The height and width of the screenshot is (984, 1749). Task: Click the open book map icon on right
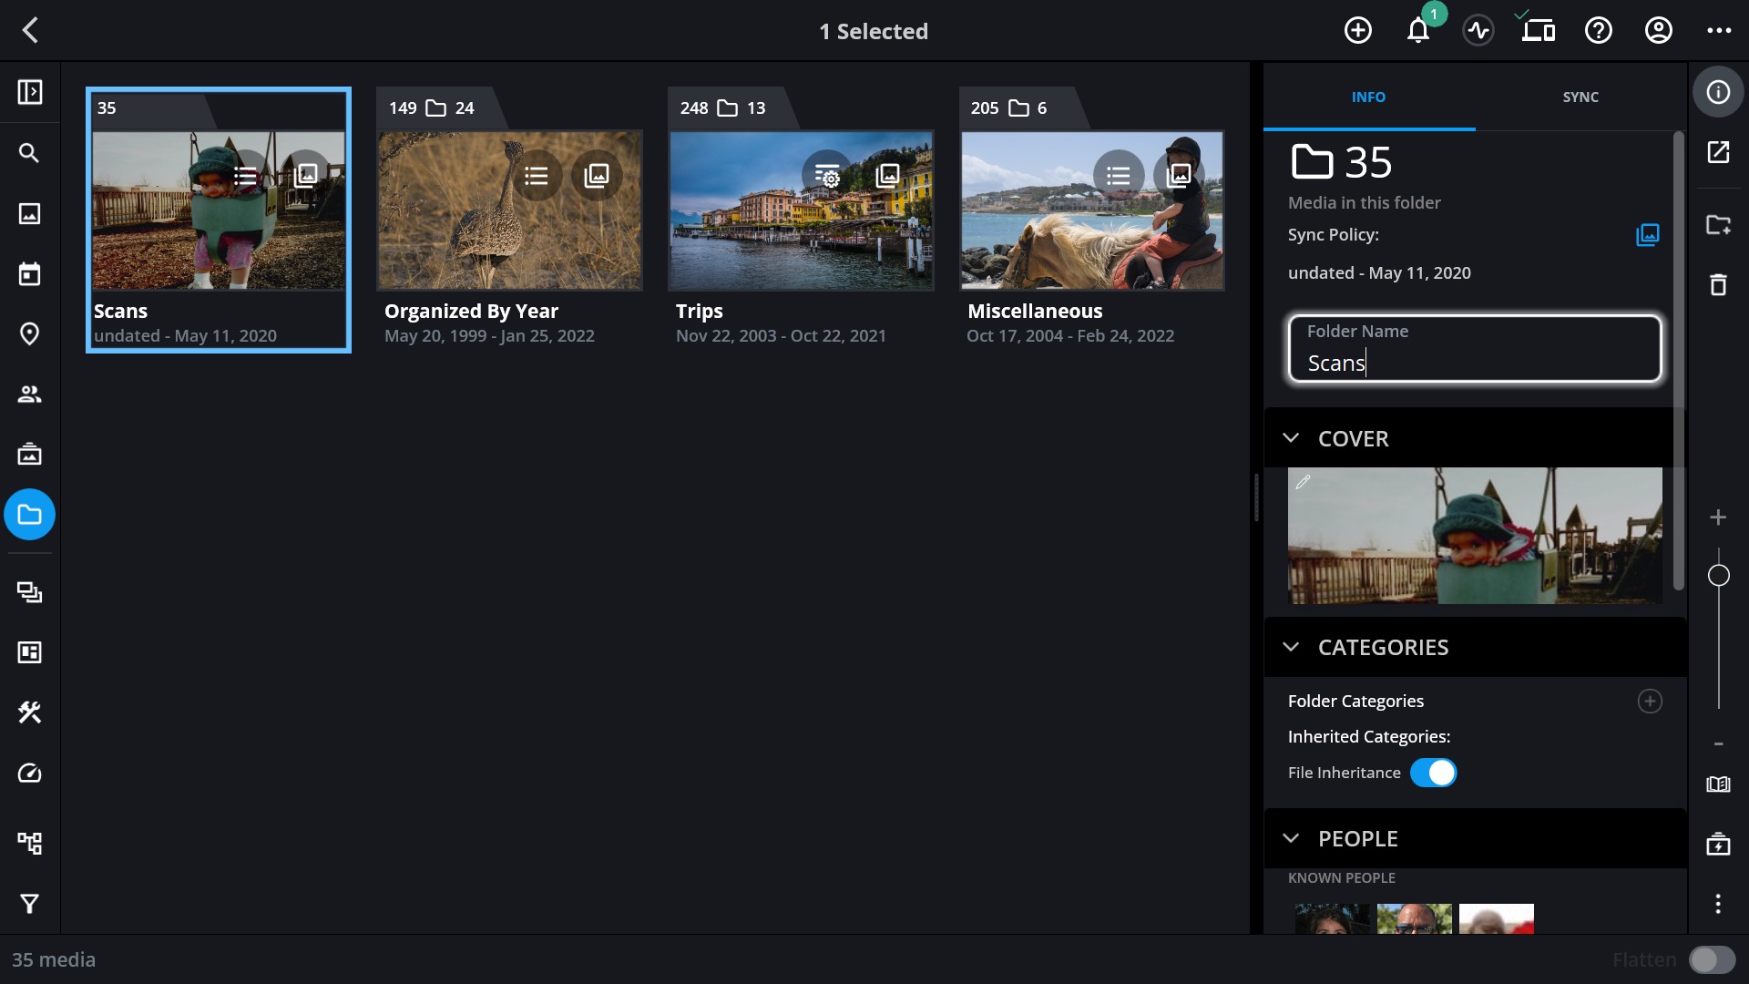pyautogui.click(x=1718, y=784)
